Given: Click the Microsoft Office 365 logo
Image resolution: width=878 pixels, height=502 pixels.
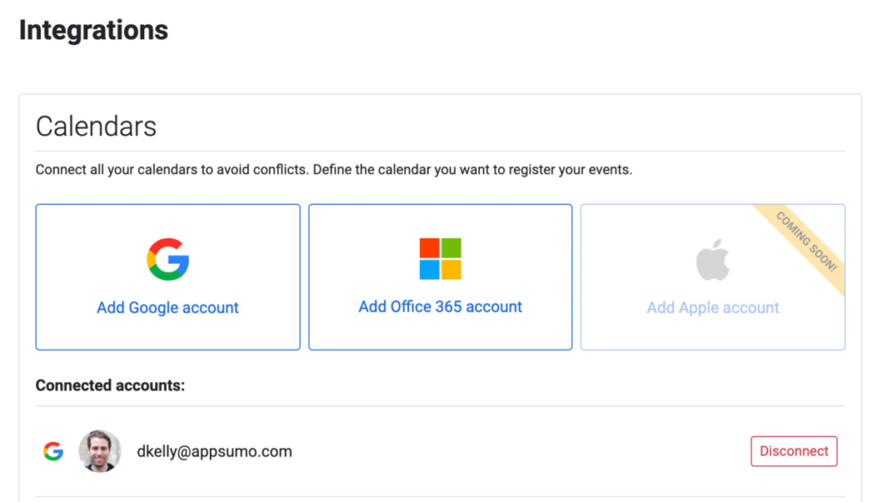Looking at the screenshot, I should tap(440, 259).
